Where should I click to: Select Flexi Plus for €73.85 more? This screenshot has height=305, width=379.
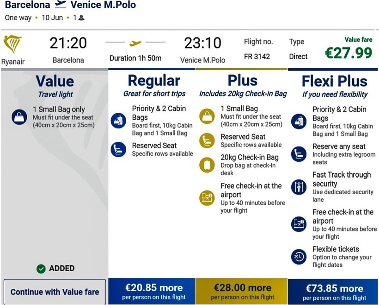pos(334,292)
